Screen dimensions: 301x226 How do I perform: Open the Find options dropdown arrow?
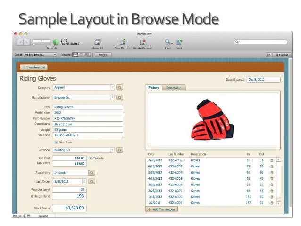coord(172,44)
